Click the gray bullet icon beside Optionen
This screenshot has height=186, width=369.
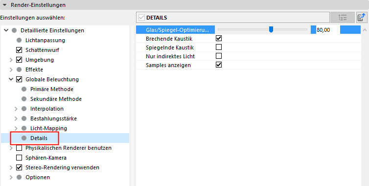19,177
